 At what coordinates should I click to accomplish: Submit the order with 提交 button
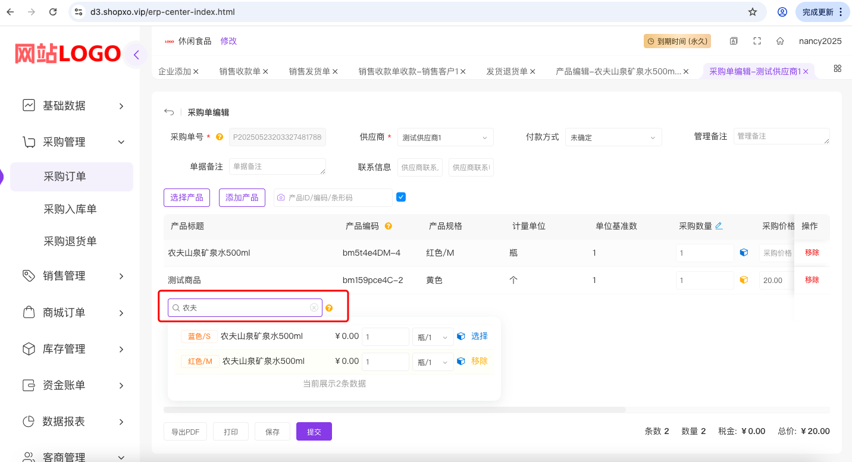[314, 432]
